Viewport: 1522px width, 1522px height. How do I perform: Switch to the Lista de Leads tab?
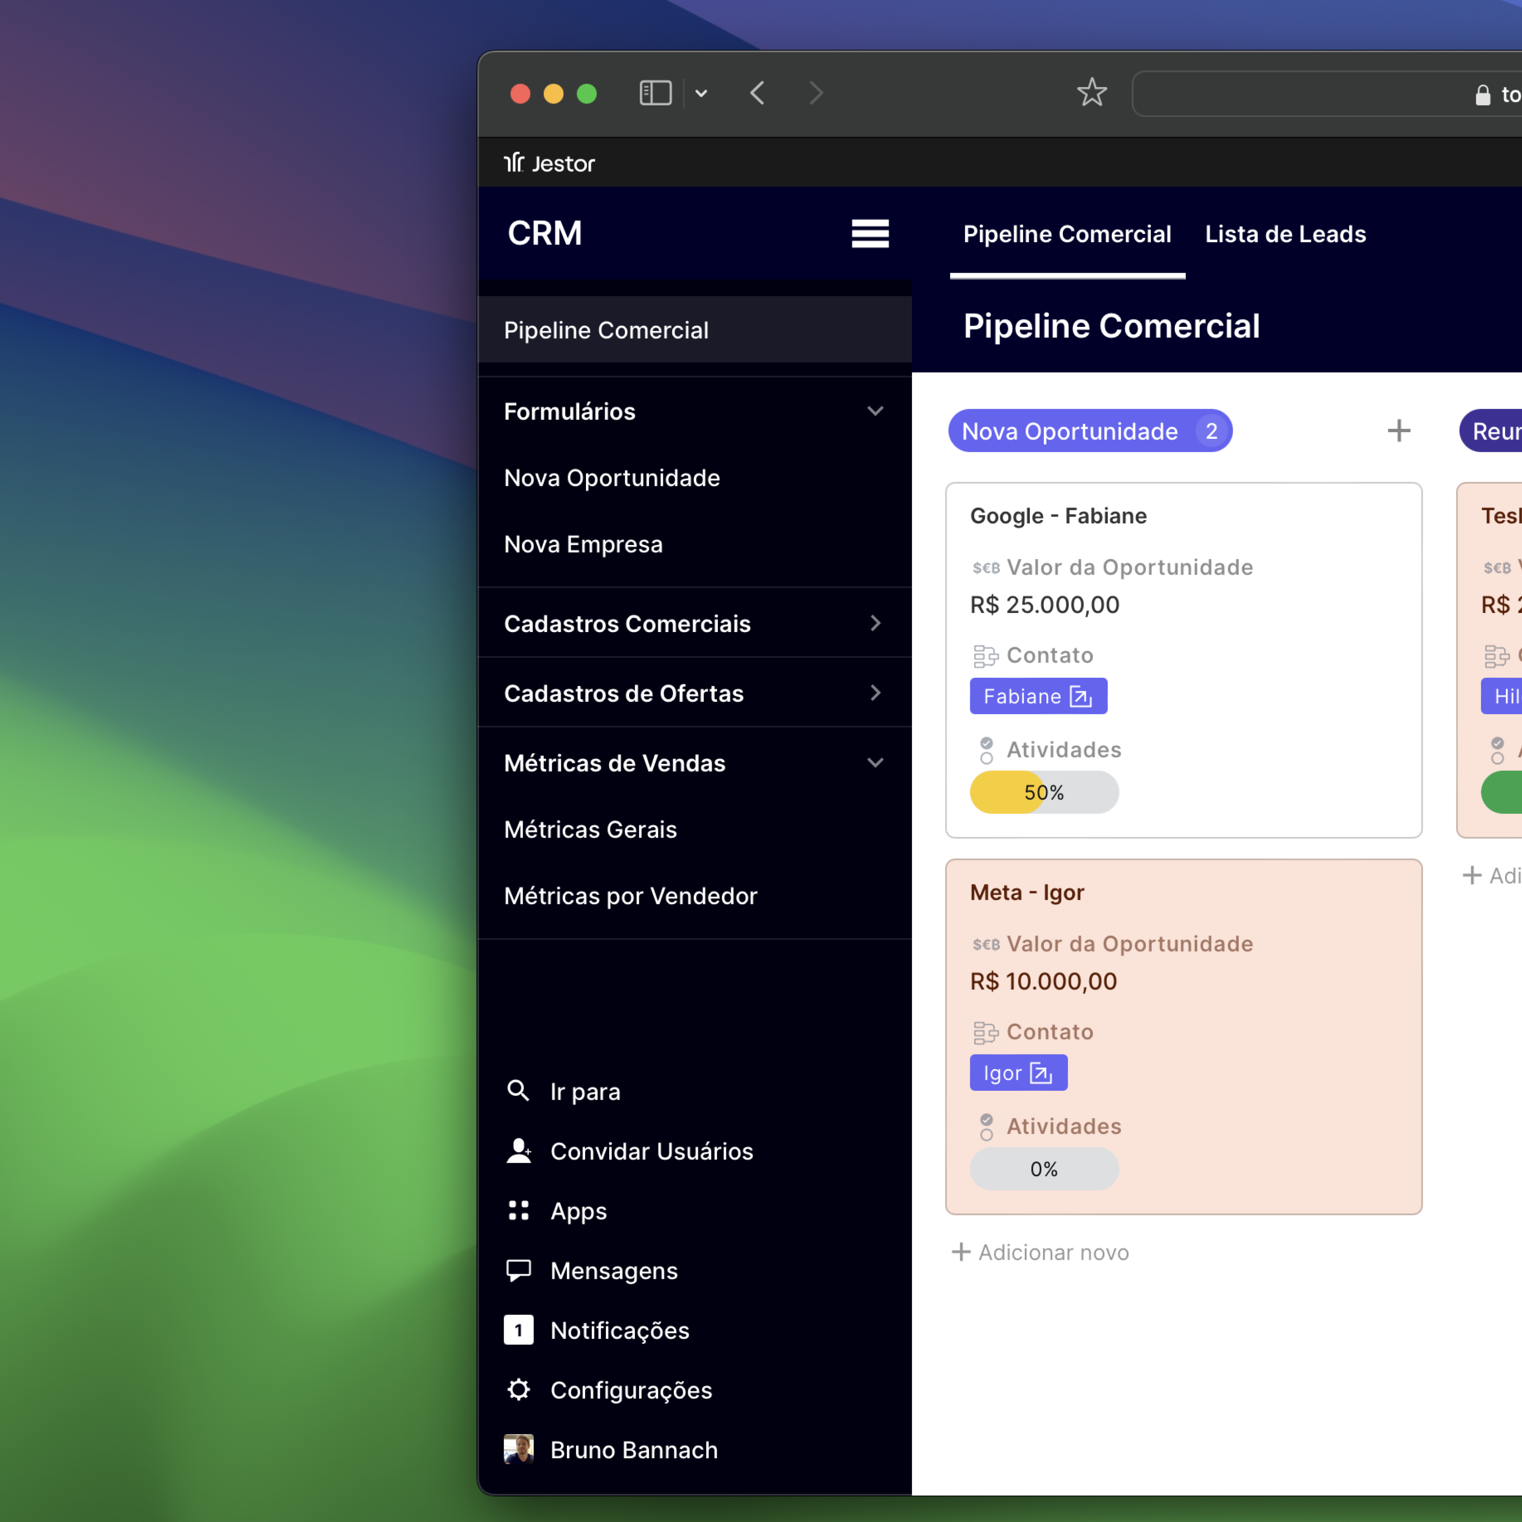(x=1285, y=234)
